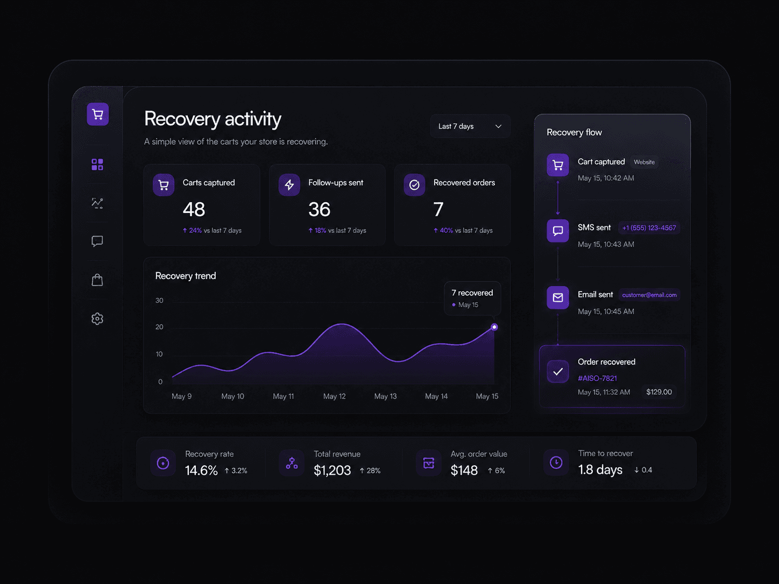Click the SMS sent speech bubble icon
The width and height of the screenshot is (779, 584).
558,231
